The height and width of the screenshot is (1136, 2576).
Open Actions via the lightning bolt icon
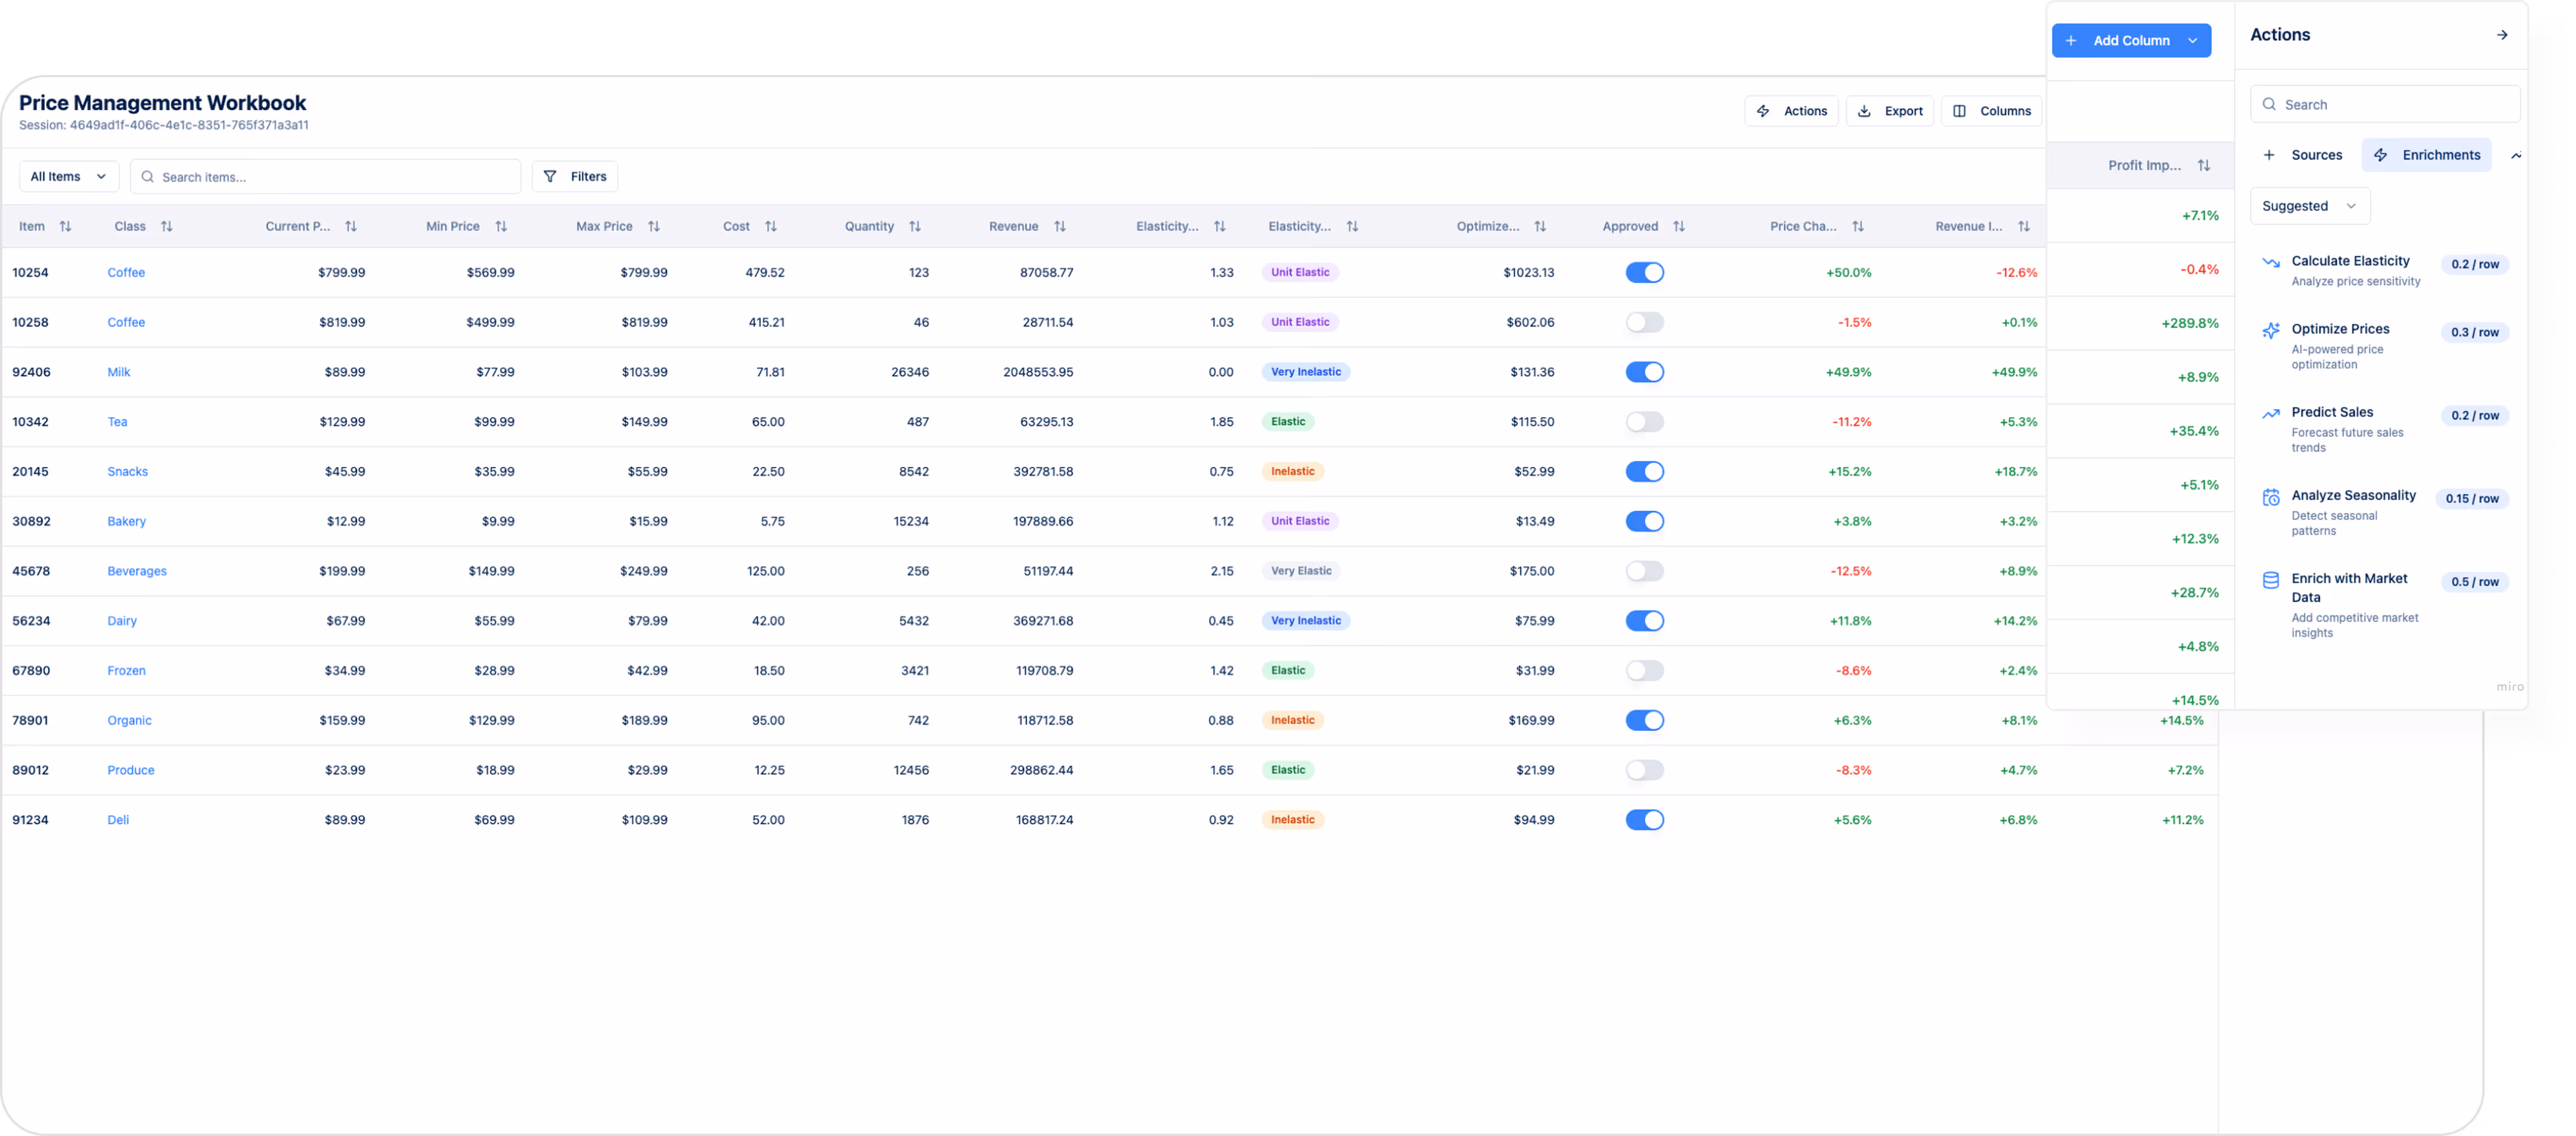coord(1764,110)
